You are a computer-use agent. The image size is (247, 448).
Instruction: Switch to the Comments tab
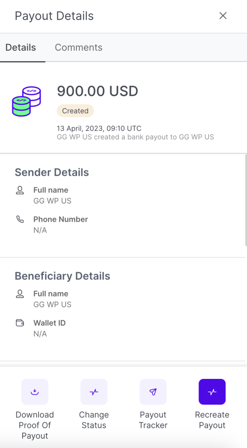coord(79,47)
